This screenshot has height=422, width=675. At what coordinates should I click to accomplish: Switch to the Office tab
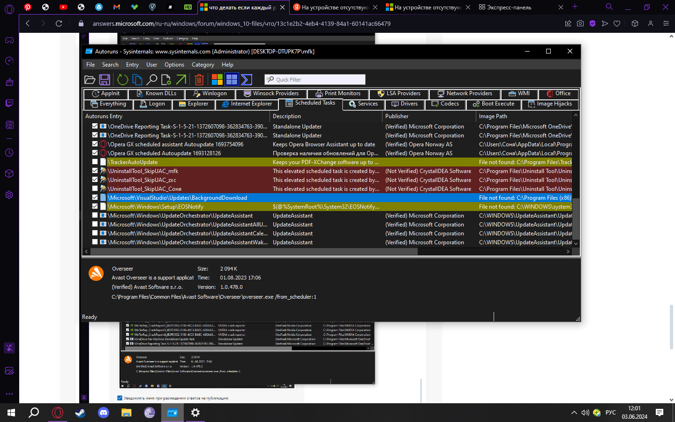click(x=559, y=94)
